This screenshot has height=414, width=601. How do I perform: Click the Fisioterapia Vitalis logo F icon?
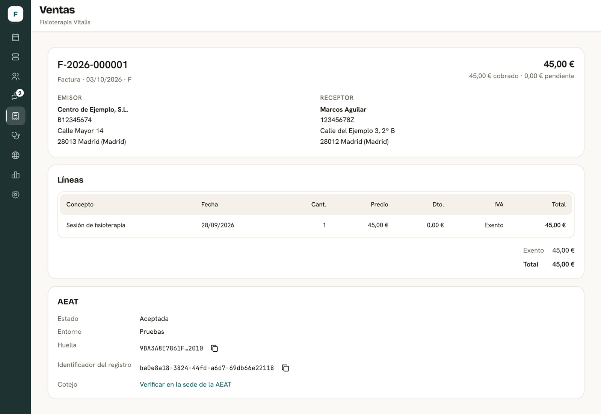15,14
